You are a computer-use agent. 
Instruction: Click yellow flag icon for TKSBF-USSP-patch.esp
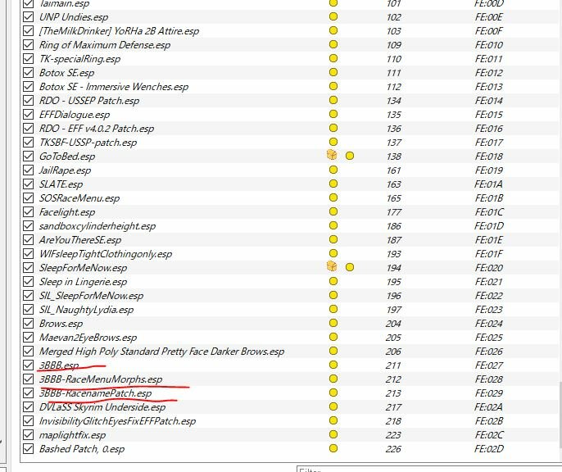coord(333,142)
